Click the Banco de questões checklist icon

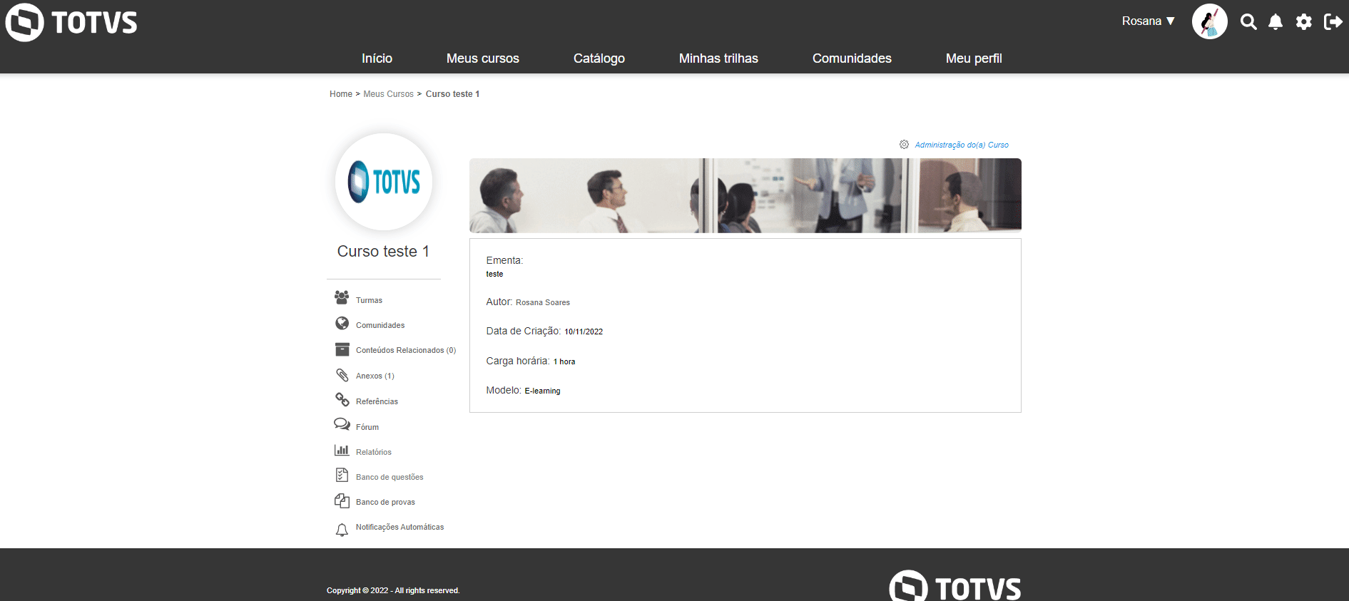[x=342, y=475]
